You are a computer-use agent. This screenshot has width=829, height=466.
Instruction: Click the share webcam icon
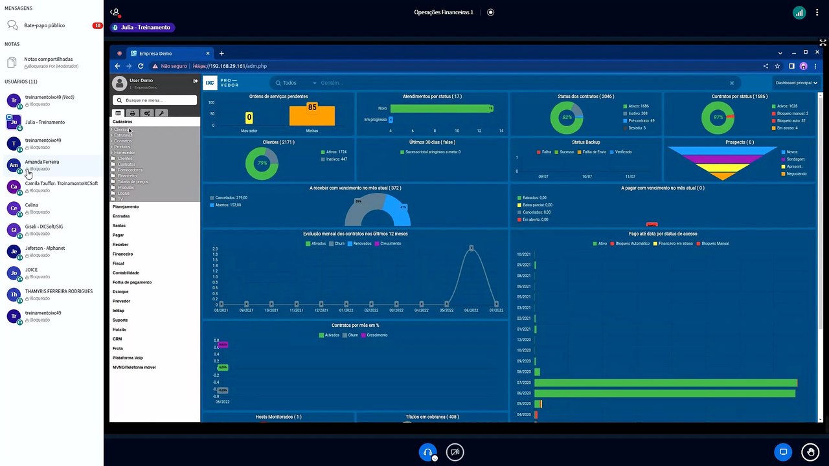(455, 452)
